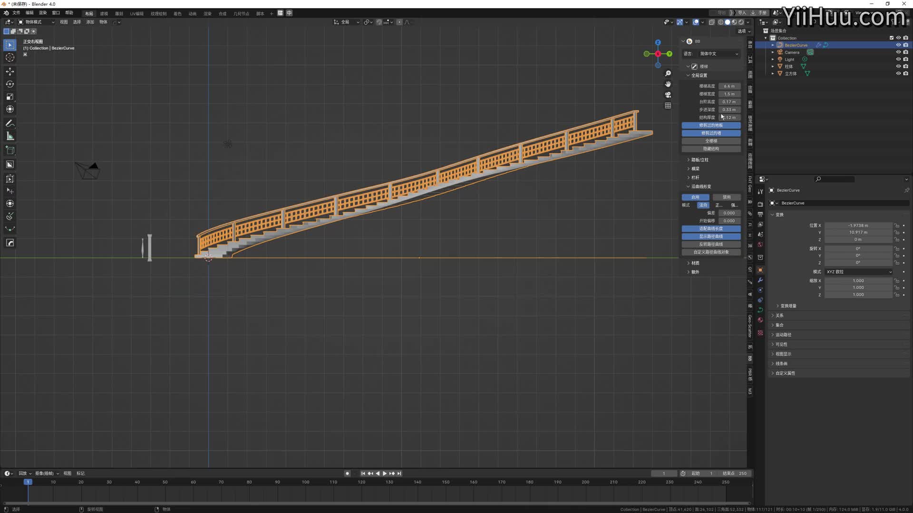
Task: Hide the Camera object in viewport
Action: pos(898,52)
